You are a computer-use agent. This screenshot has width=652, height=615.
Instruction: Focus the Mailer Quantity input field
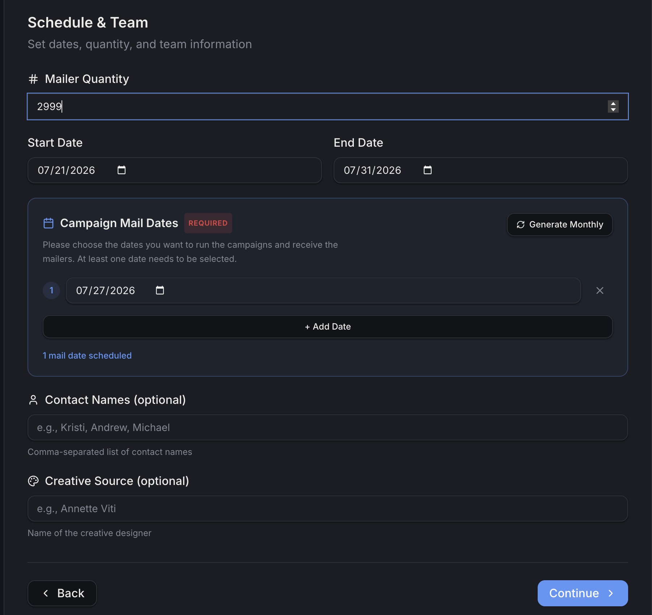point(328,106)
